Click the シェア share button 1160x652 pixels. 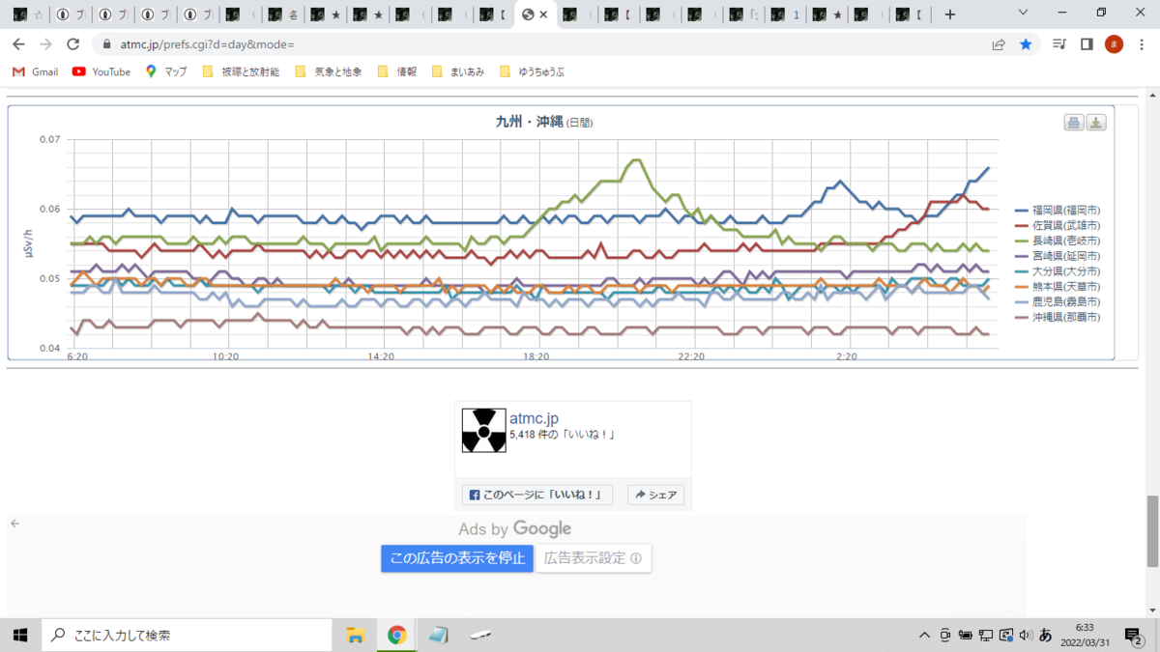click(655, 495)
